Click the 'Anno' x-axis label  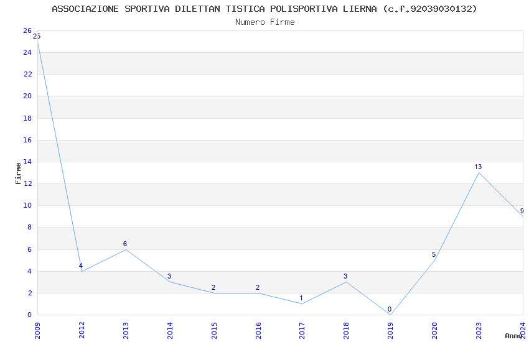point(513,336)
